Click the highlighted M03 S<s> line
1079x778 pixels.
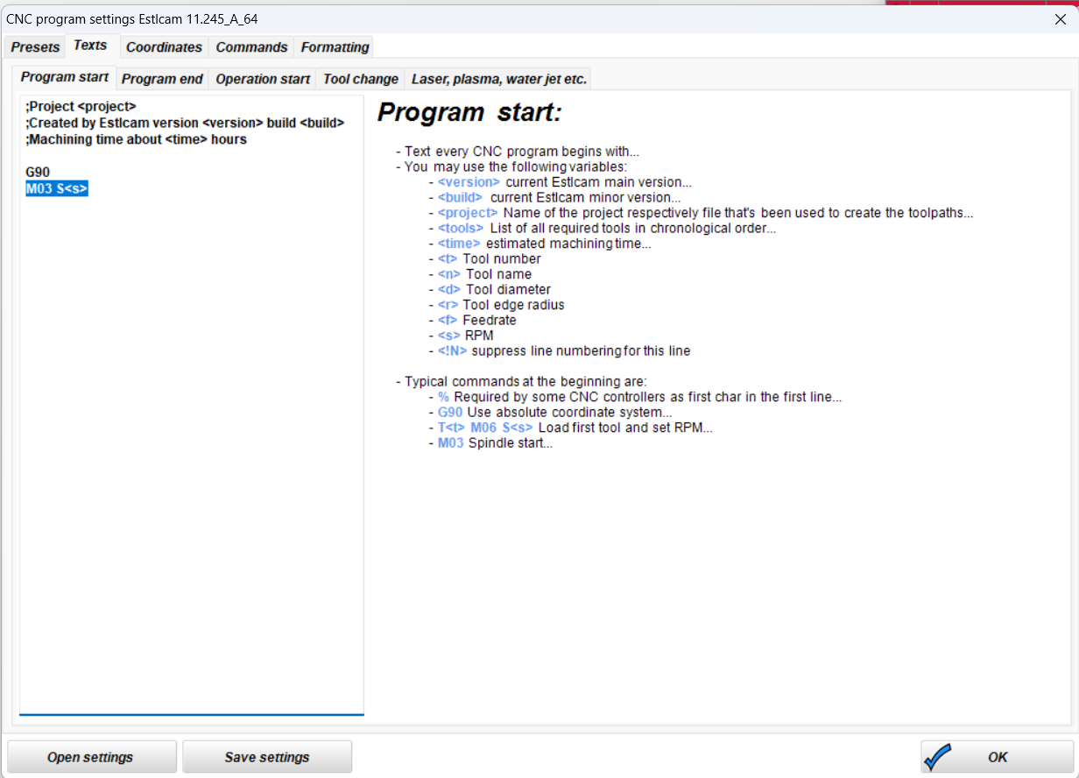coord(57,188)
